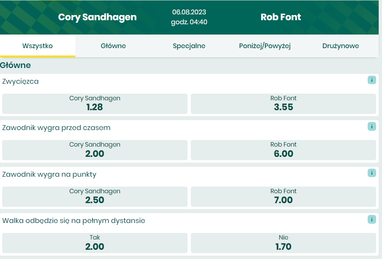Viewport: 382px width, 259px height.
Task: Pick Rob Font points win at 7.00
Action: [283, 197]
